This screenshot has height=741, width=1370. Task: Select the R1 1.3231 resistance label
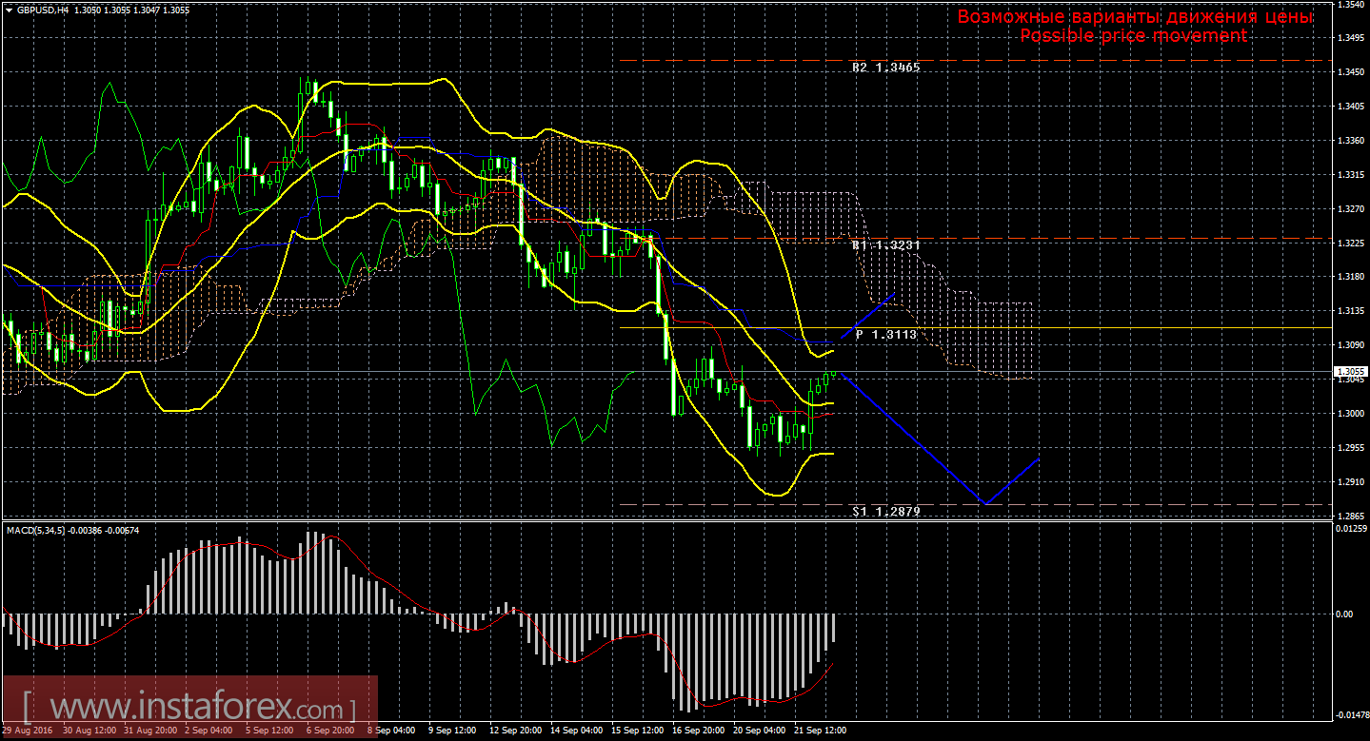coord(885,245)
